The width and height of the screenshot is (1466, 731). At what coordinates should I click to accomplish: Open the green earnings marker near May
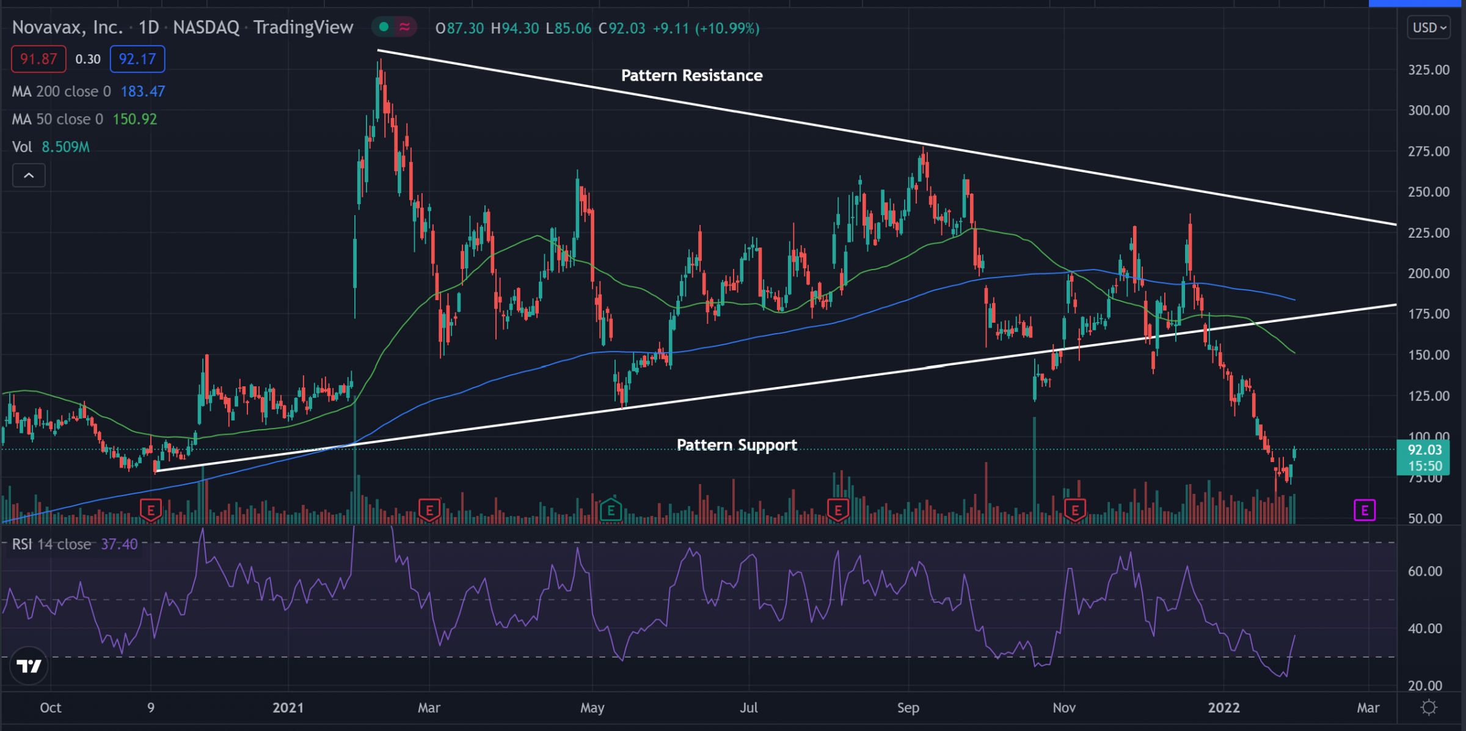611,510
